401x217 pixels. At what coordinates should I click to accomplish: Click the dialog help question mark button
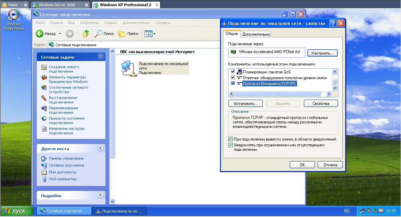pyautogui.click(x=333, y=23)
